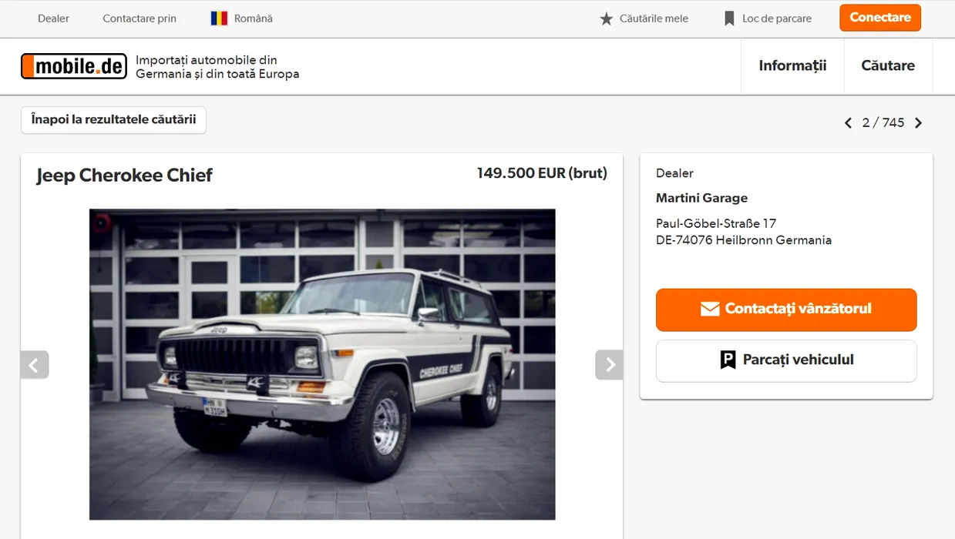955x539 pixels.
Task: Click the Jeep Cherokee Chief listing title
Action: coord(124,176)
